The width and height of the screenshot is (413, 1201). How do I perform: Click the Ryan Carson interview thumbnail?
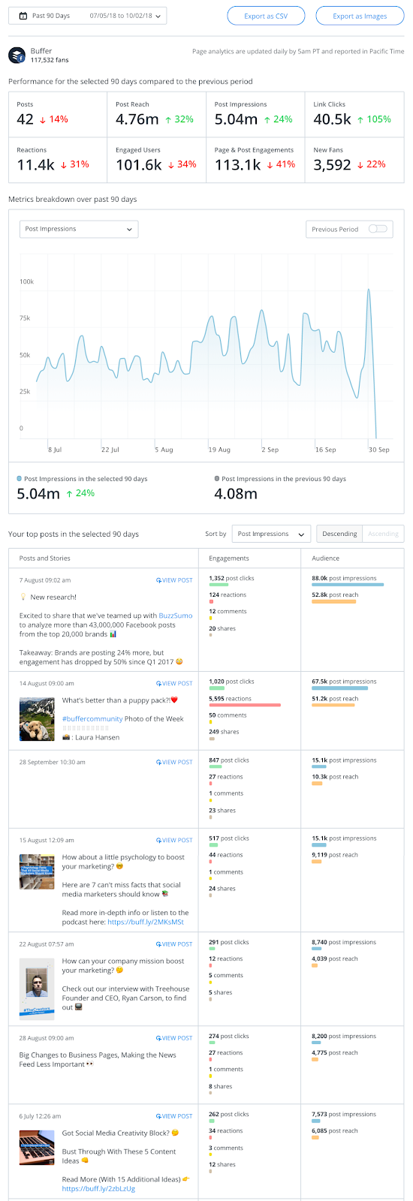point(37,989)
